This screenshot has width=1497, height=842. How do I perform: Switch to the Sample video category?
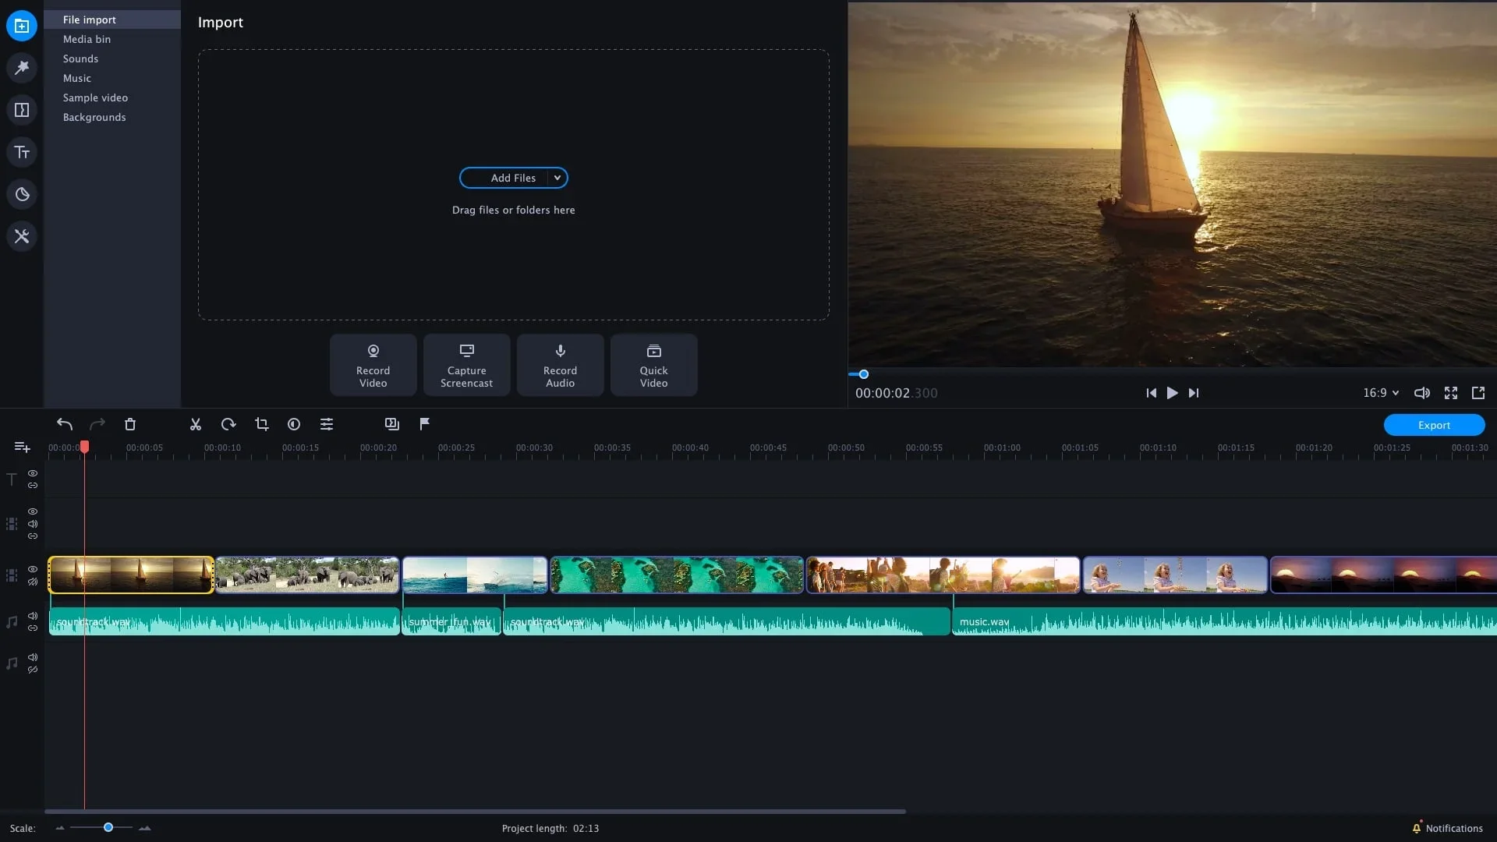[x=95, y=97]
